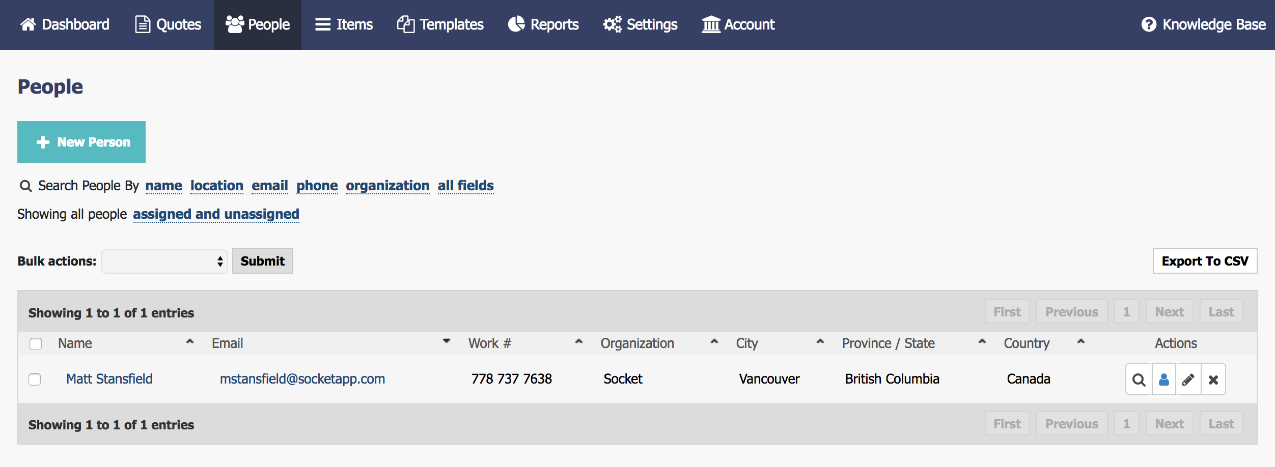The width and height of the screenshot is (1275, 467).
Task: Check the Matt Stansfield row checkbox
Action: click(x=35, y=380)
